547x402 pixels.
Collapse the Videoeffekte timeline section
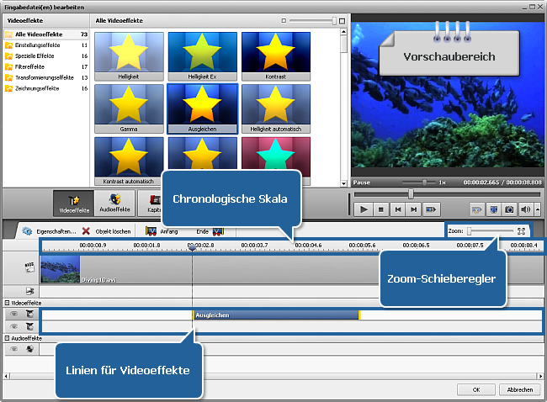pyautogui.click(x=7, y=303)
